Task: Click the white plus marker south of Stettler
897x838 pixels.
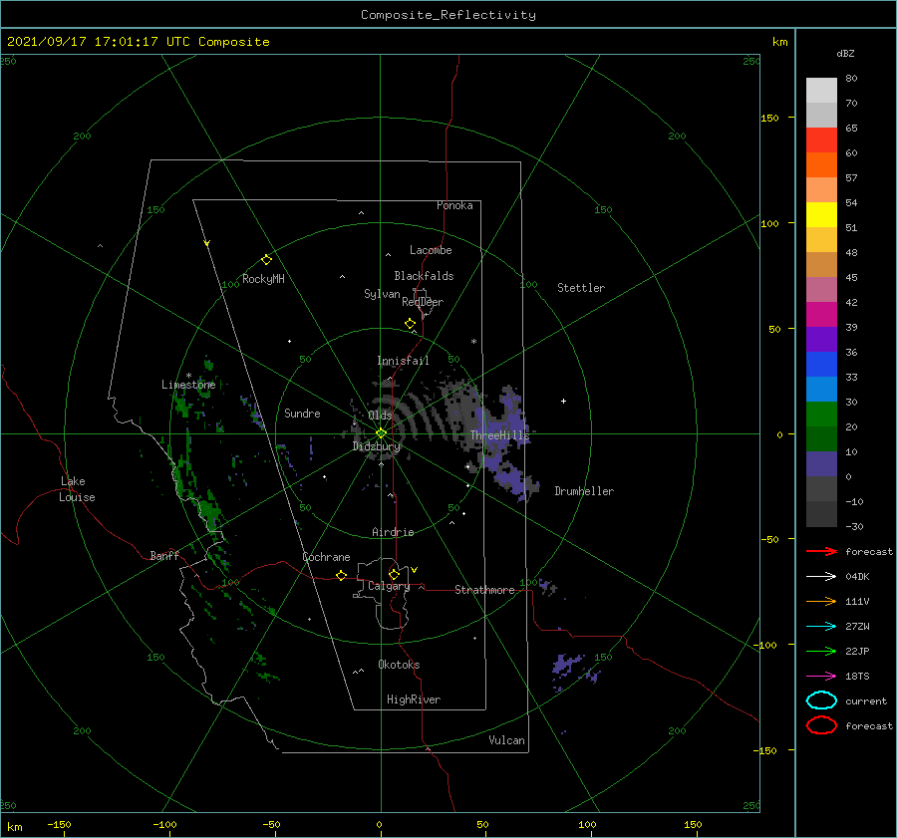Action: [x=563, y=401]
